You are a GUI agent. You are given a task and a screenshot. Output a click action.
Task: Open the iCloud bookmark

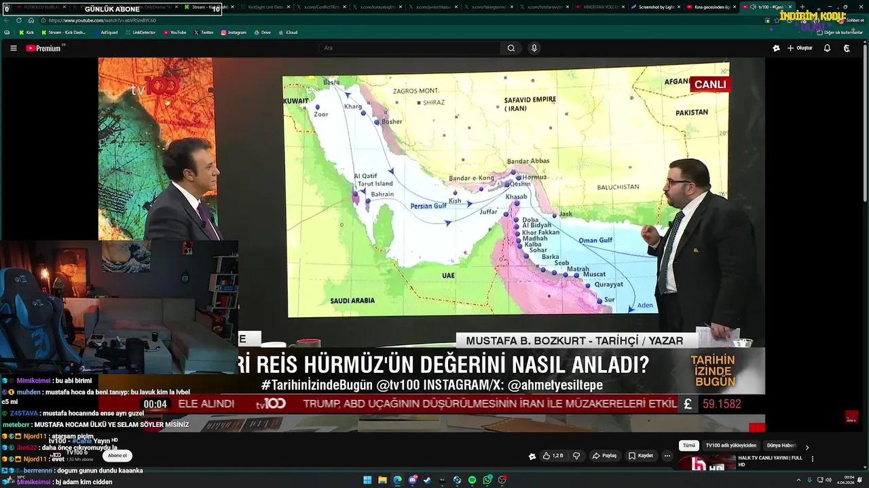288,33
